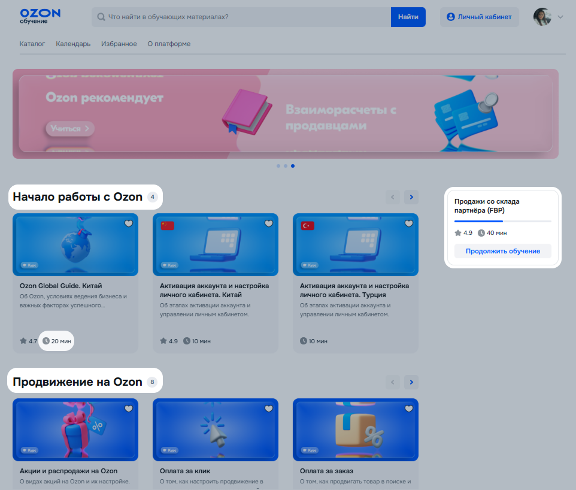Toggle favorite heart on Оплата за клик

click(269, 409)
